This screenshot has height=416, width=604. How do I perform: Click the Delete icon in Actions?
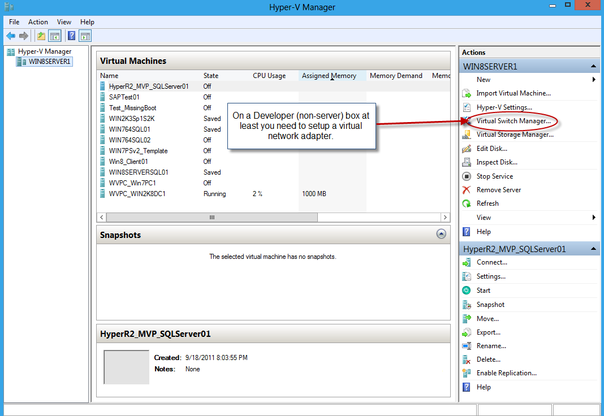467,360
